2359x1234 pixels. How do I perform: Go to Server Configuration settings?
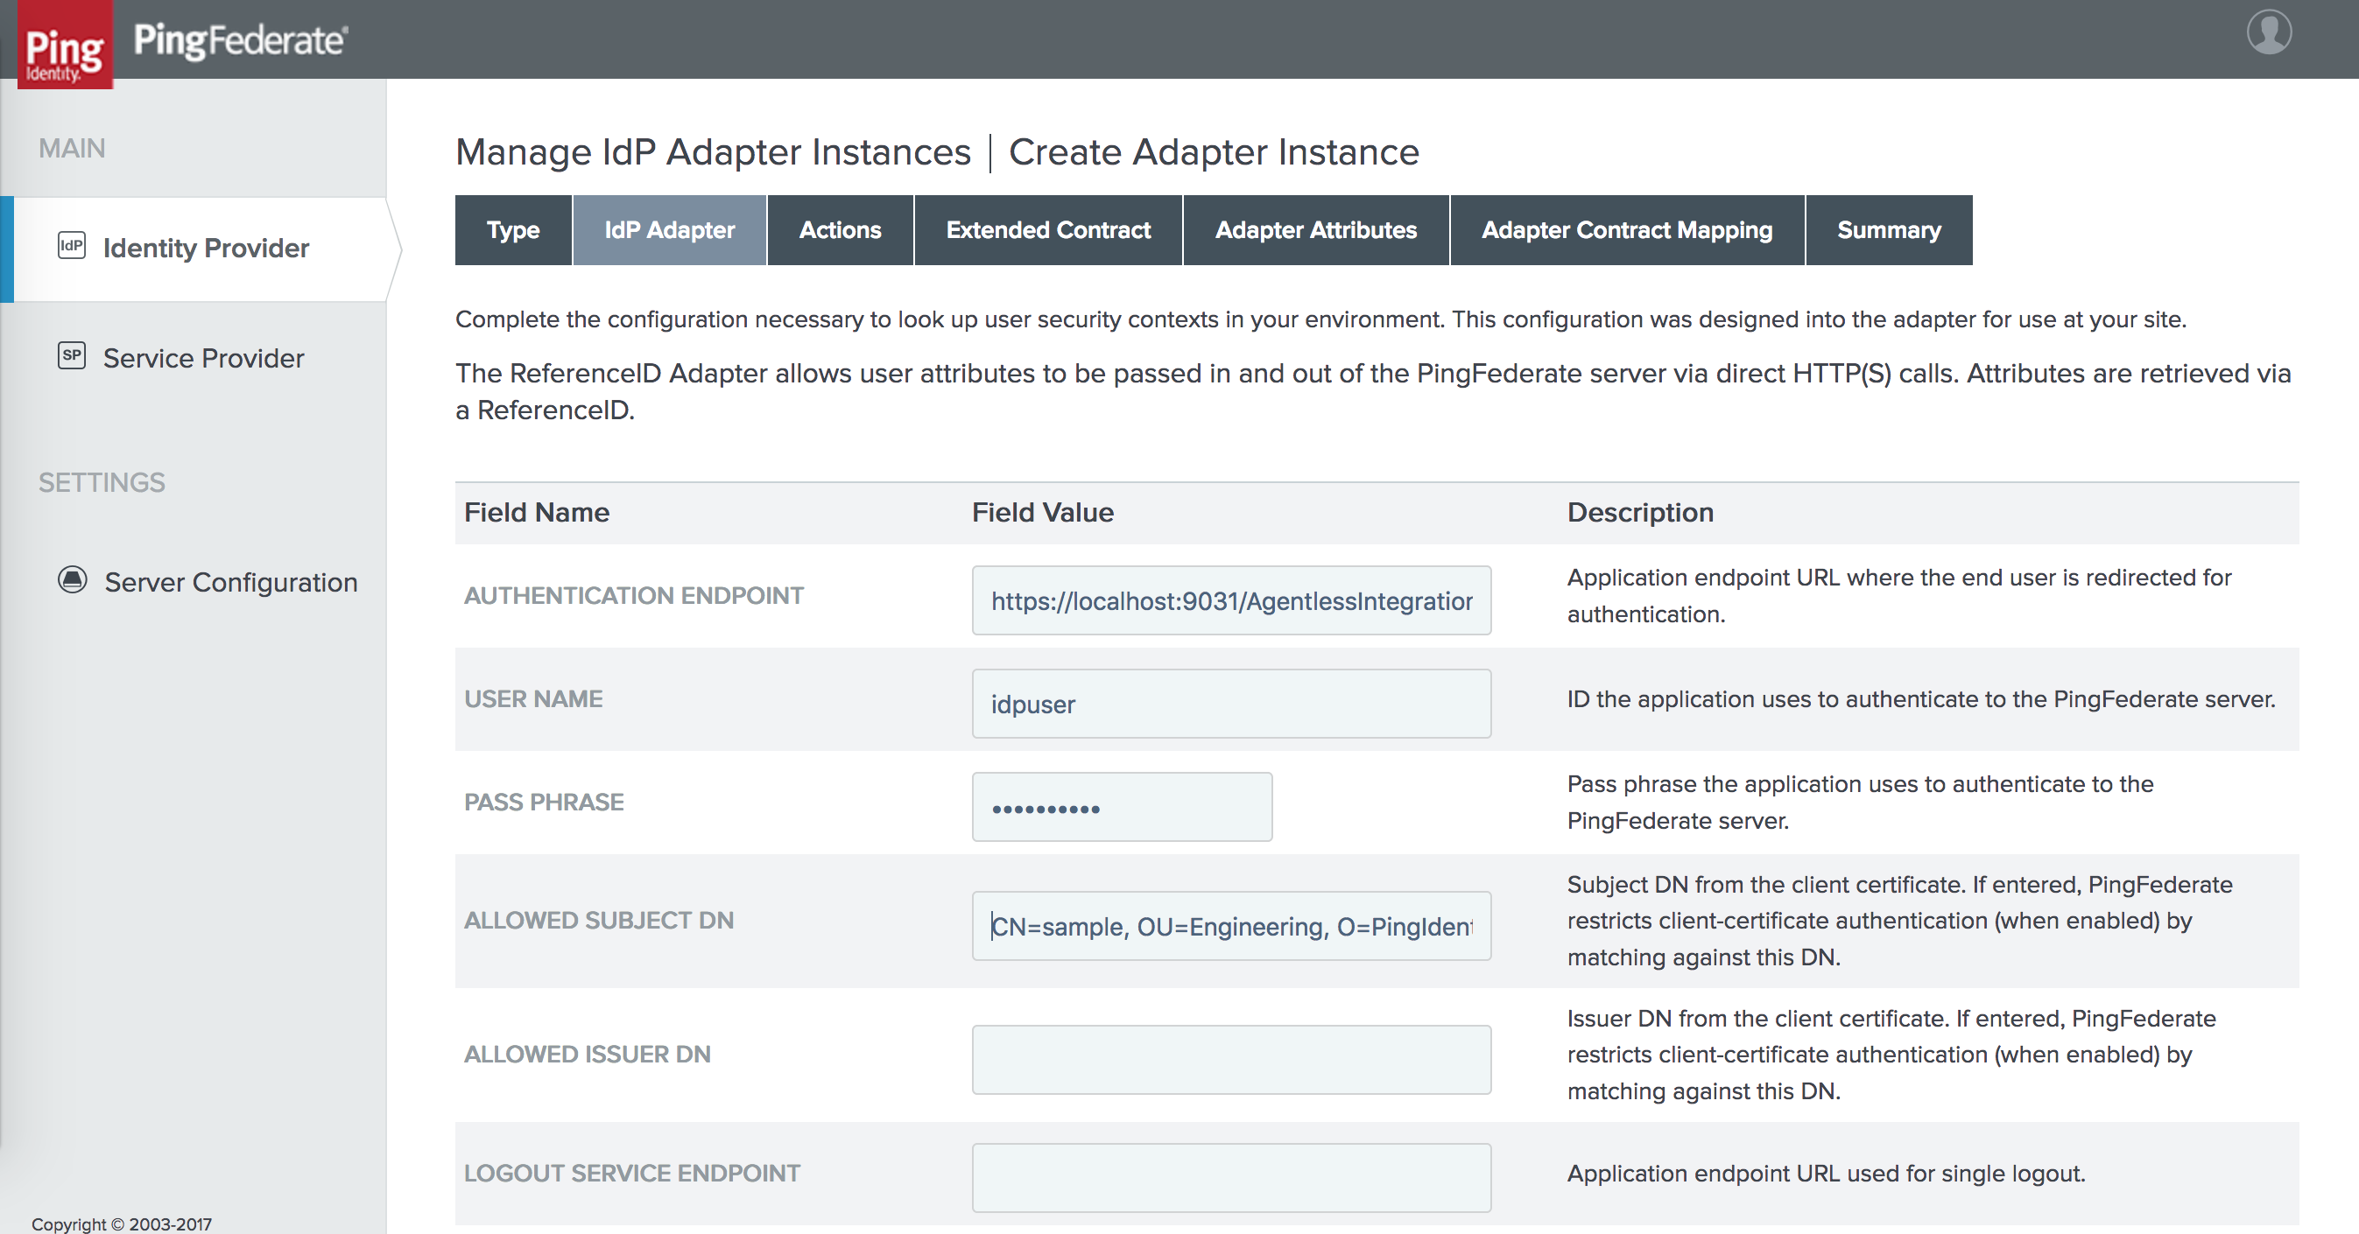pos(229,582)
